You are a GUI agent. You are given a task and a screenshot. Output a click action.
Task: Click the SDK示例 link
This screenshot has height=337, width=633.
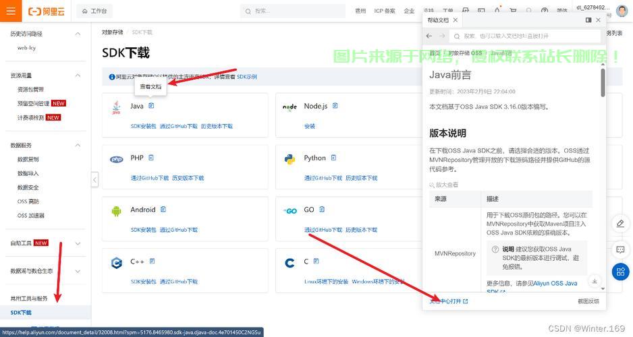[x=247, y=77]
